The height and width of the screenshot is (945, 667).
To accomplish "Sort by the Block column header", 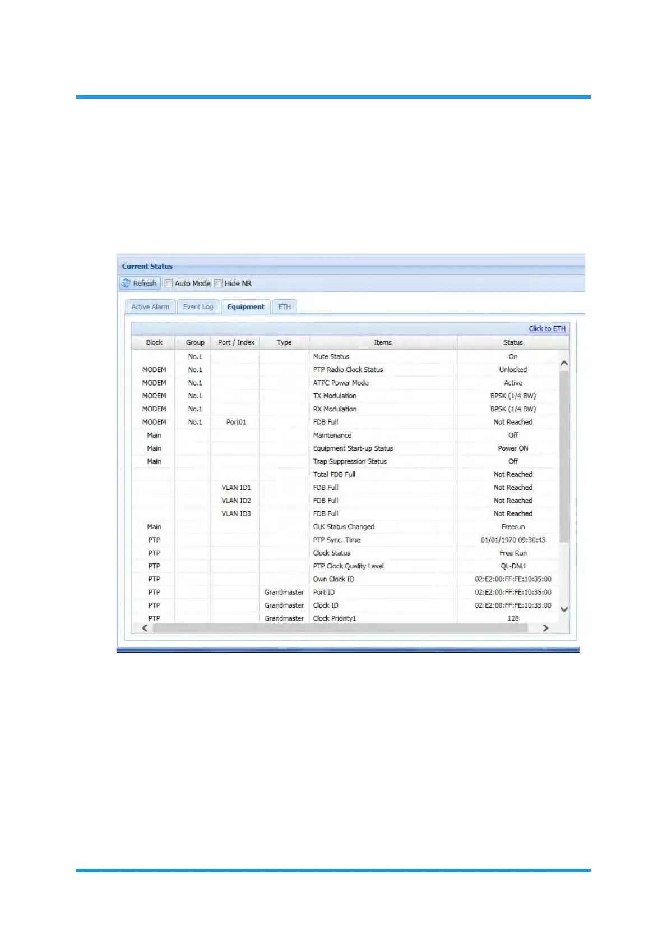I will (x=154, y=342).
